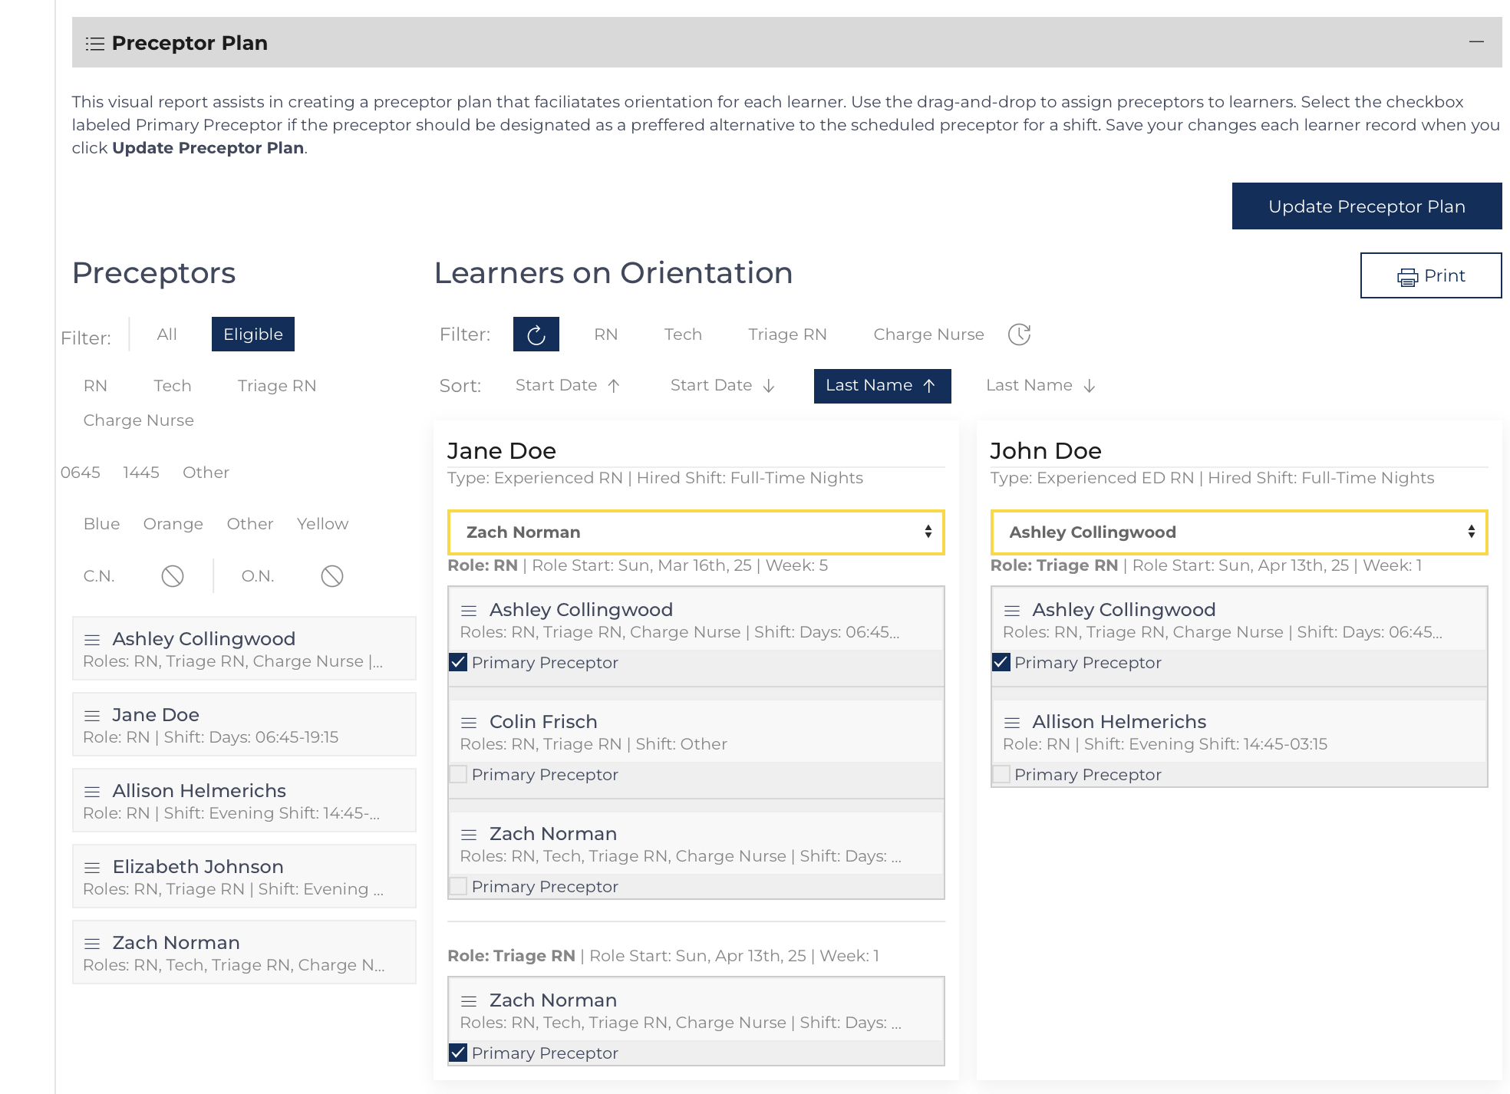This screenshot has width=1510, height=1094.
Task: Click the prohibited icon next to C.N.
Action: pyautogui.click(x=173, y=576)
